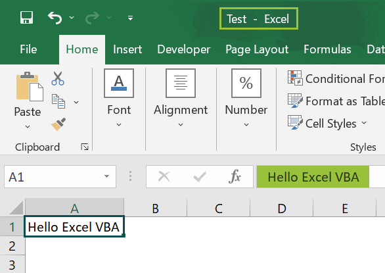Image resolution: width=385 pixels, height=273 pixels.
Task: Switch to the Formulas tab
Action: pyautogui.click(x=327, y=49)
